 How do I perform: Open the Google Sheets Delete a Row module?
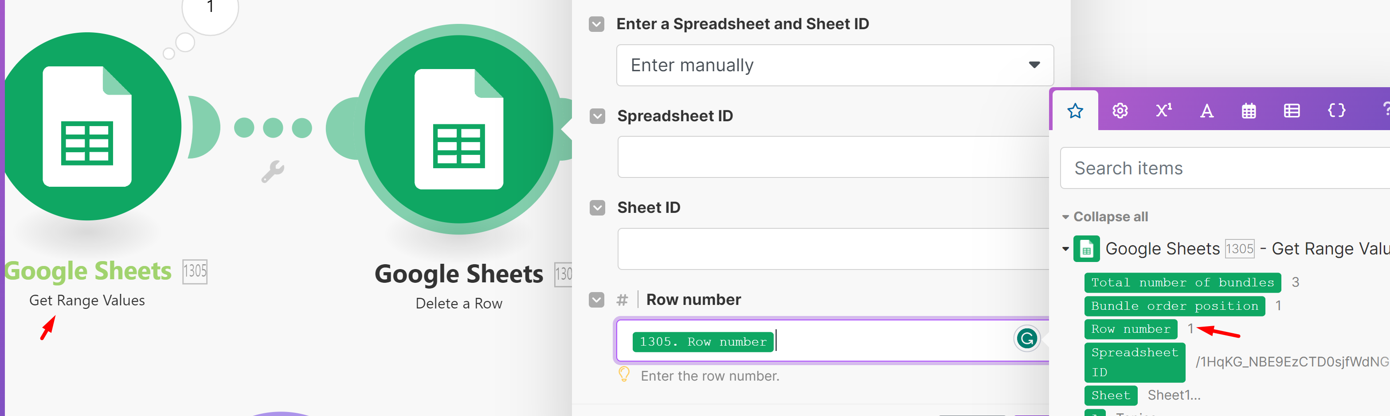(458, 129)
